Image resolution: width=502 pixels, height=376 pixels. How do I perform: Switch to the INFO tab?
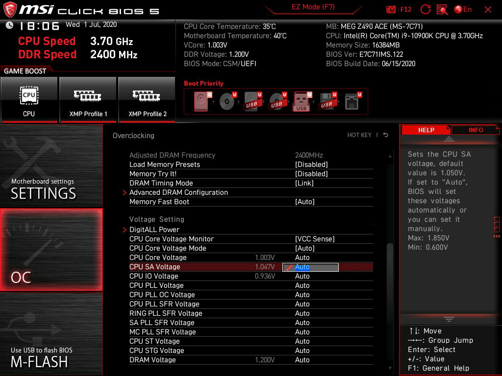click(x=475, y=130)
